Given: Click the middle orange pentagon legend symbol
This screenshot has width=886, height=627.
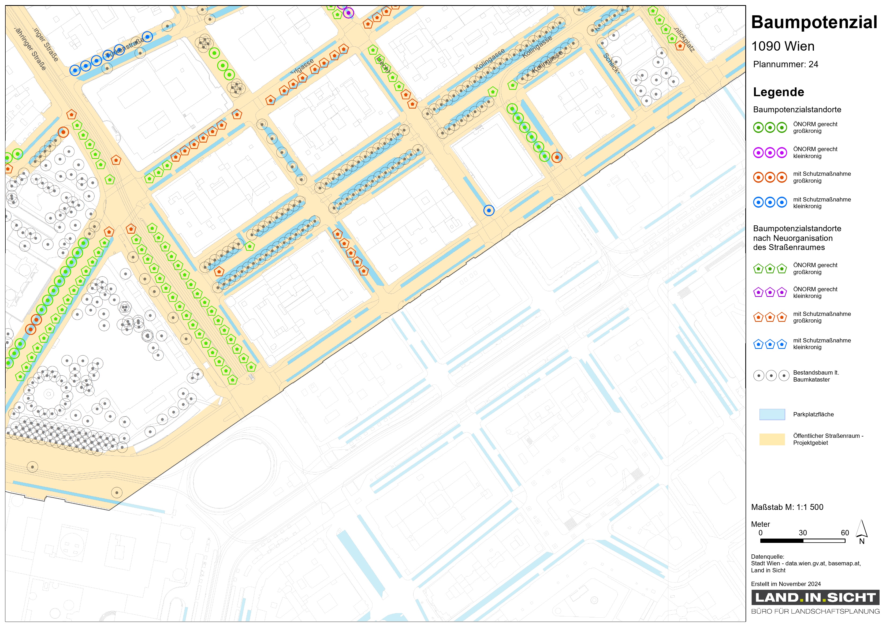Looking at the screenshot, I should 770,317.
